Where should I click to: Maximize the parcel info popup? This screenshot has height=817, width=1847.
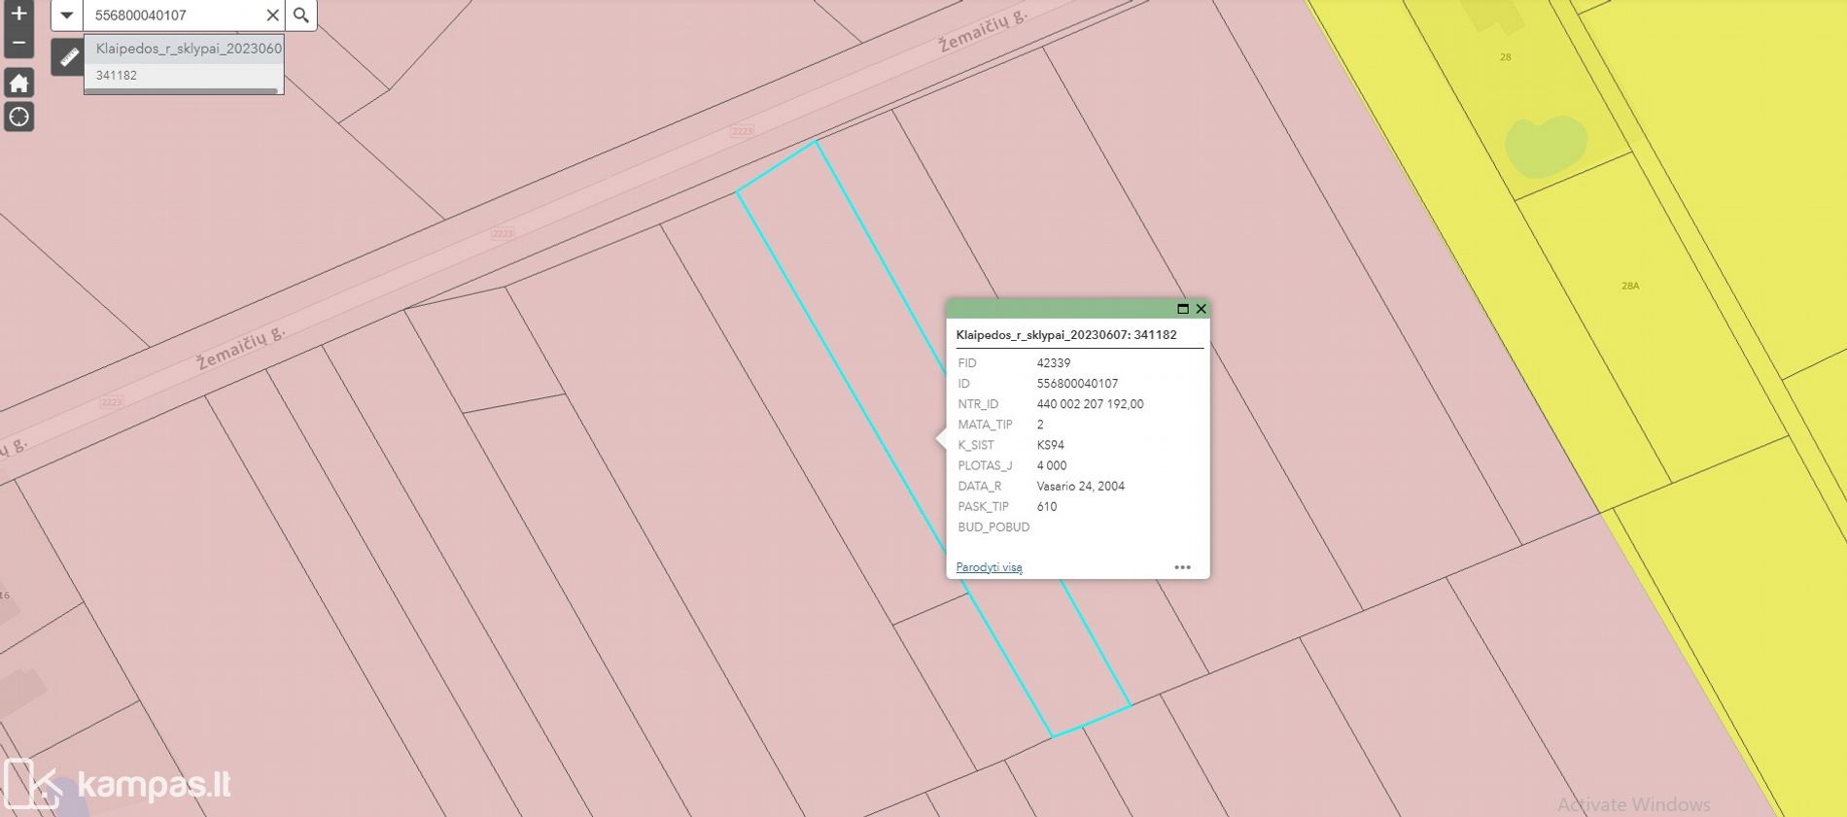(x=1183, y=309)
